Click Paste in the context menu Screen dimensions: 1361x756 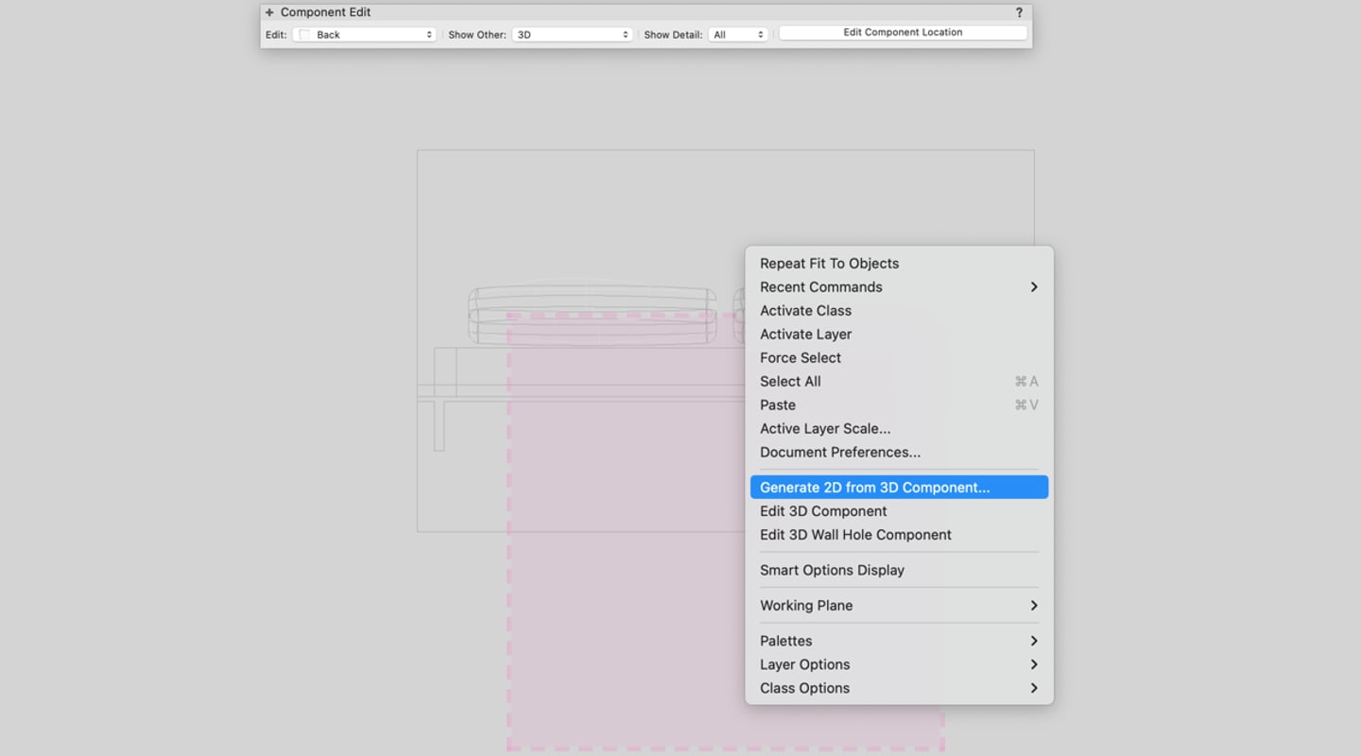coord(899,405)
